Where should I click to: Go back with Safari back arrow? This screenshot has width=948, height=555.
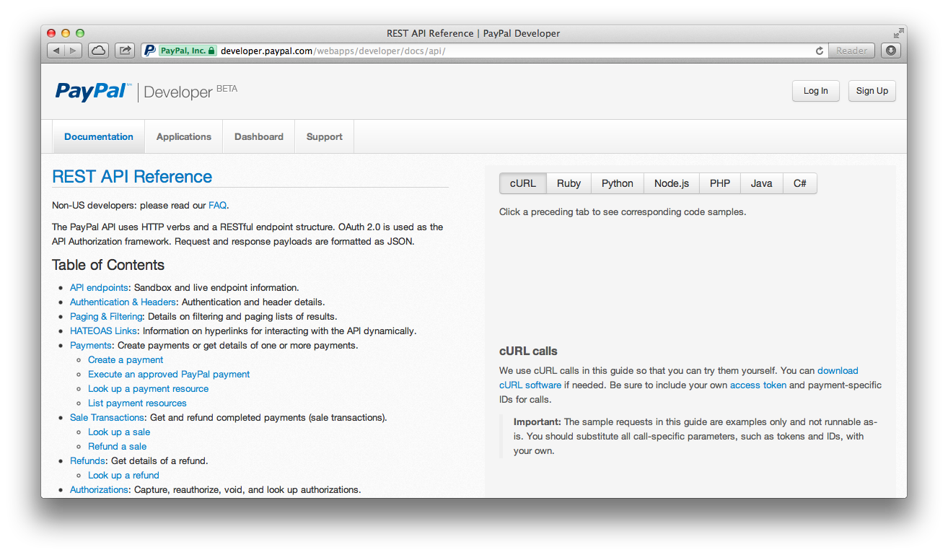point(56,51)
